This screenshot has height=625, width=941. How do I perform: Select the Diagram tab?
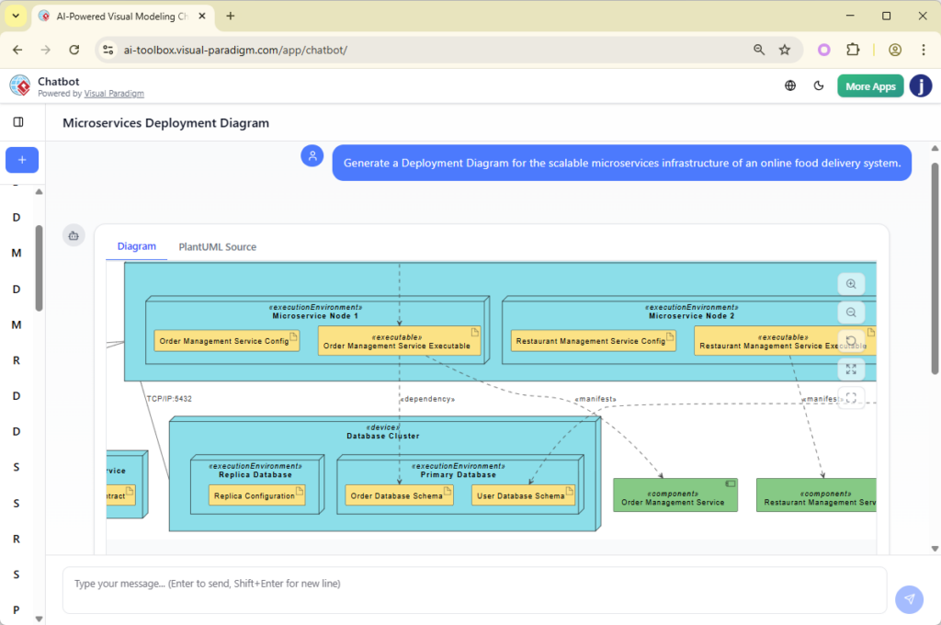(136, 246)
